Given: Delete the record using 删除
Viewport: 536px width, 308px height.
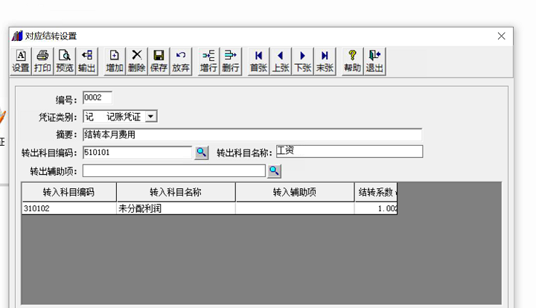Looking at the screenshot, I should [x=137, y=61].
